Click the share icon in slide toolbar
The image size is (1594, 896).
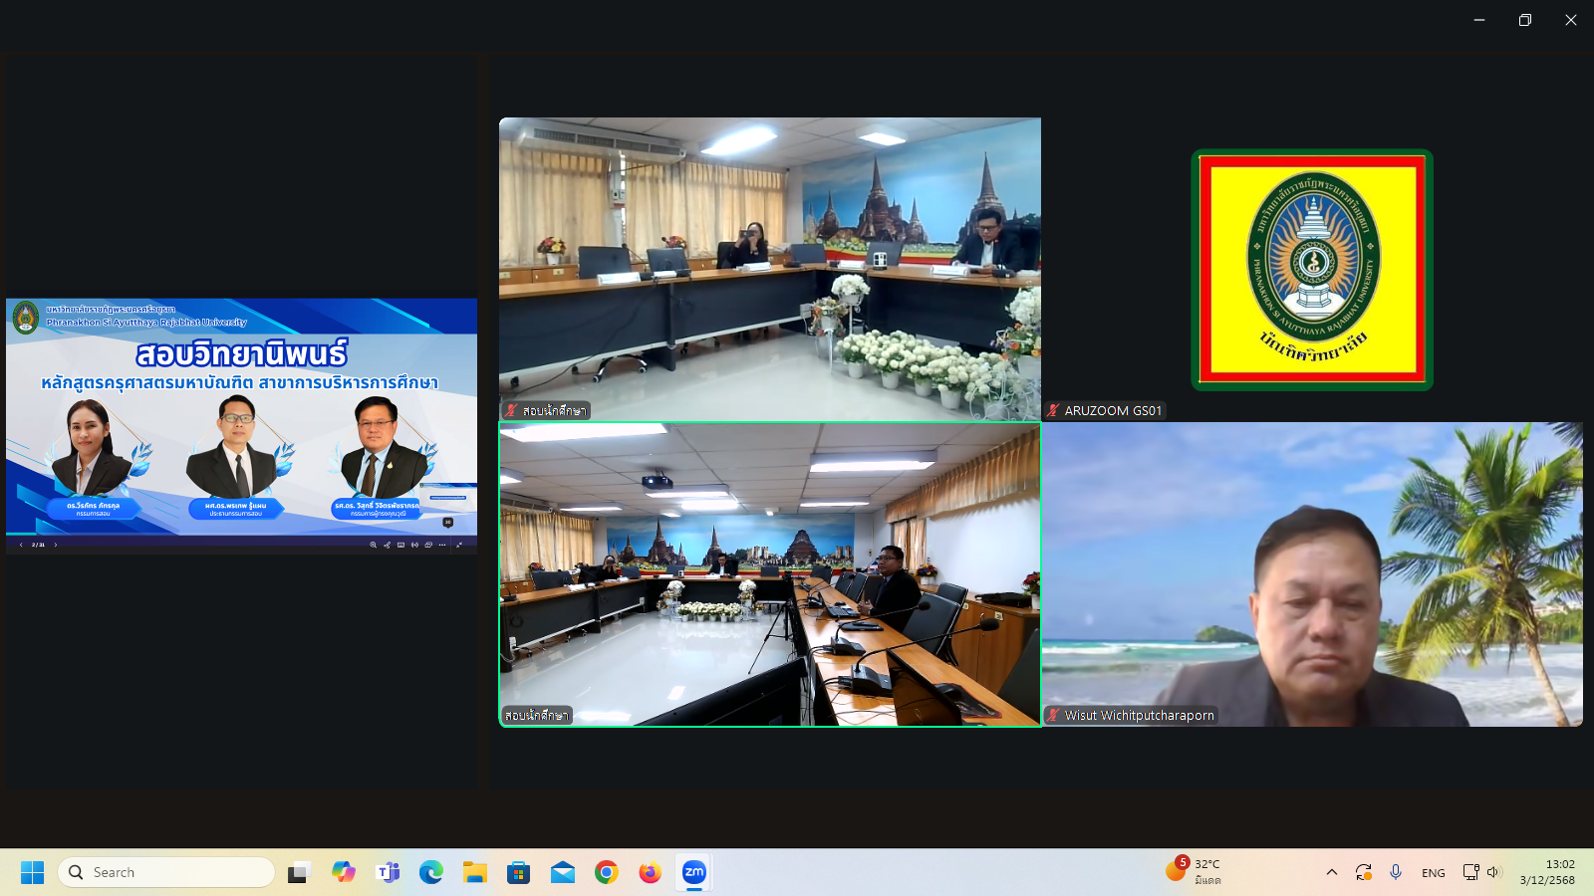pos(388,545)
